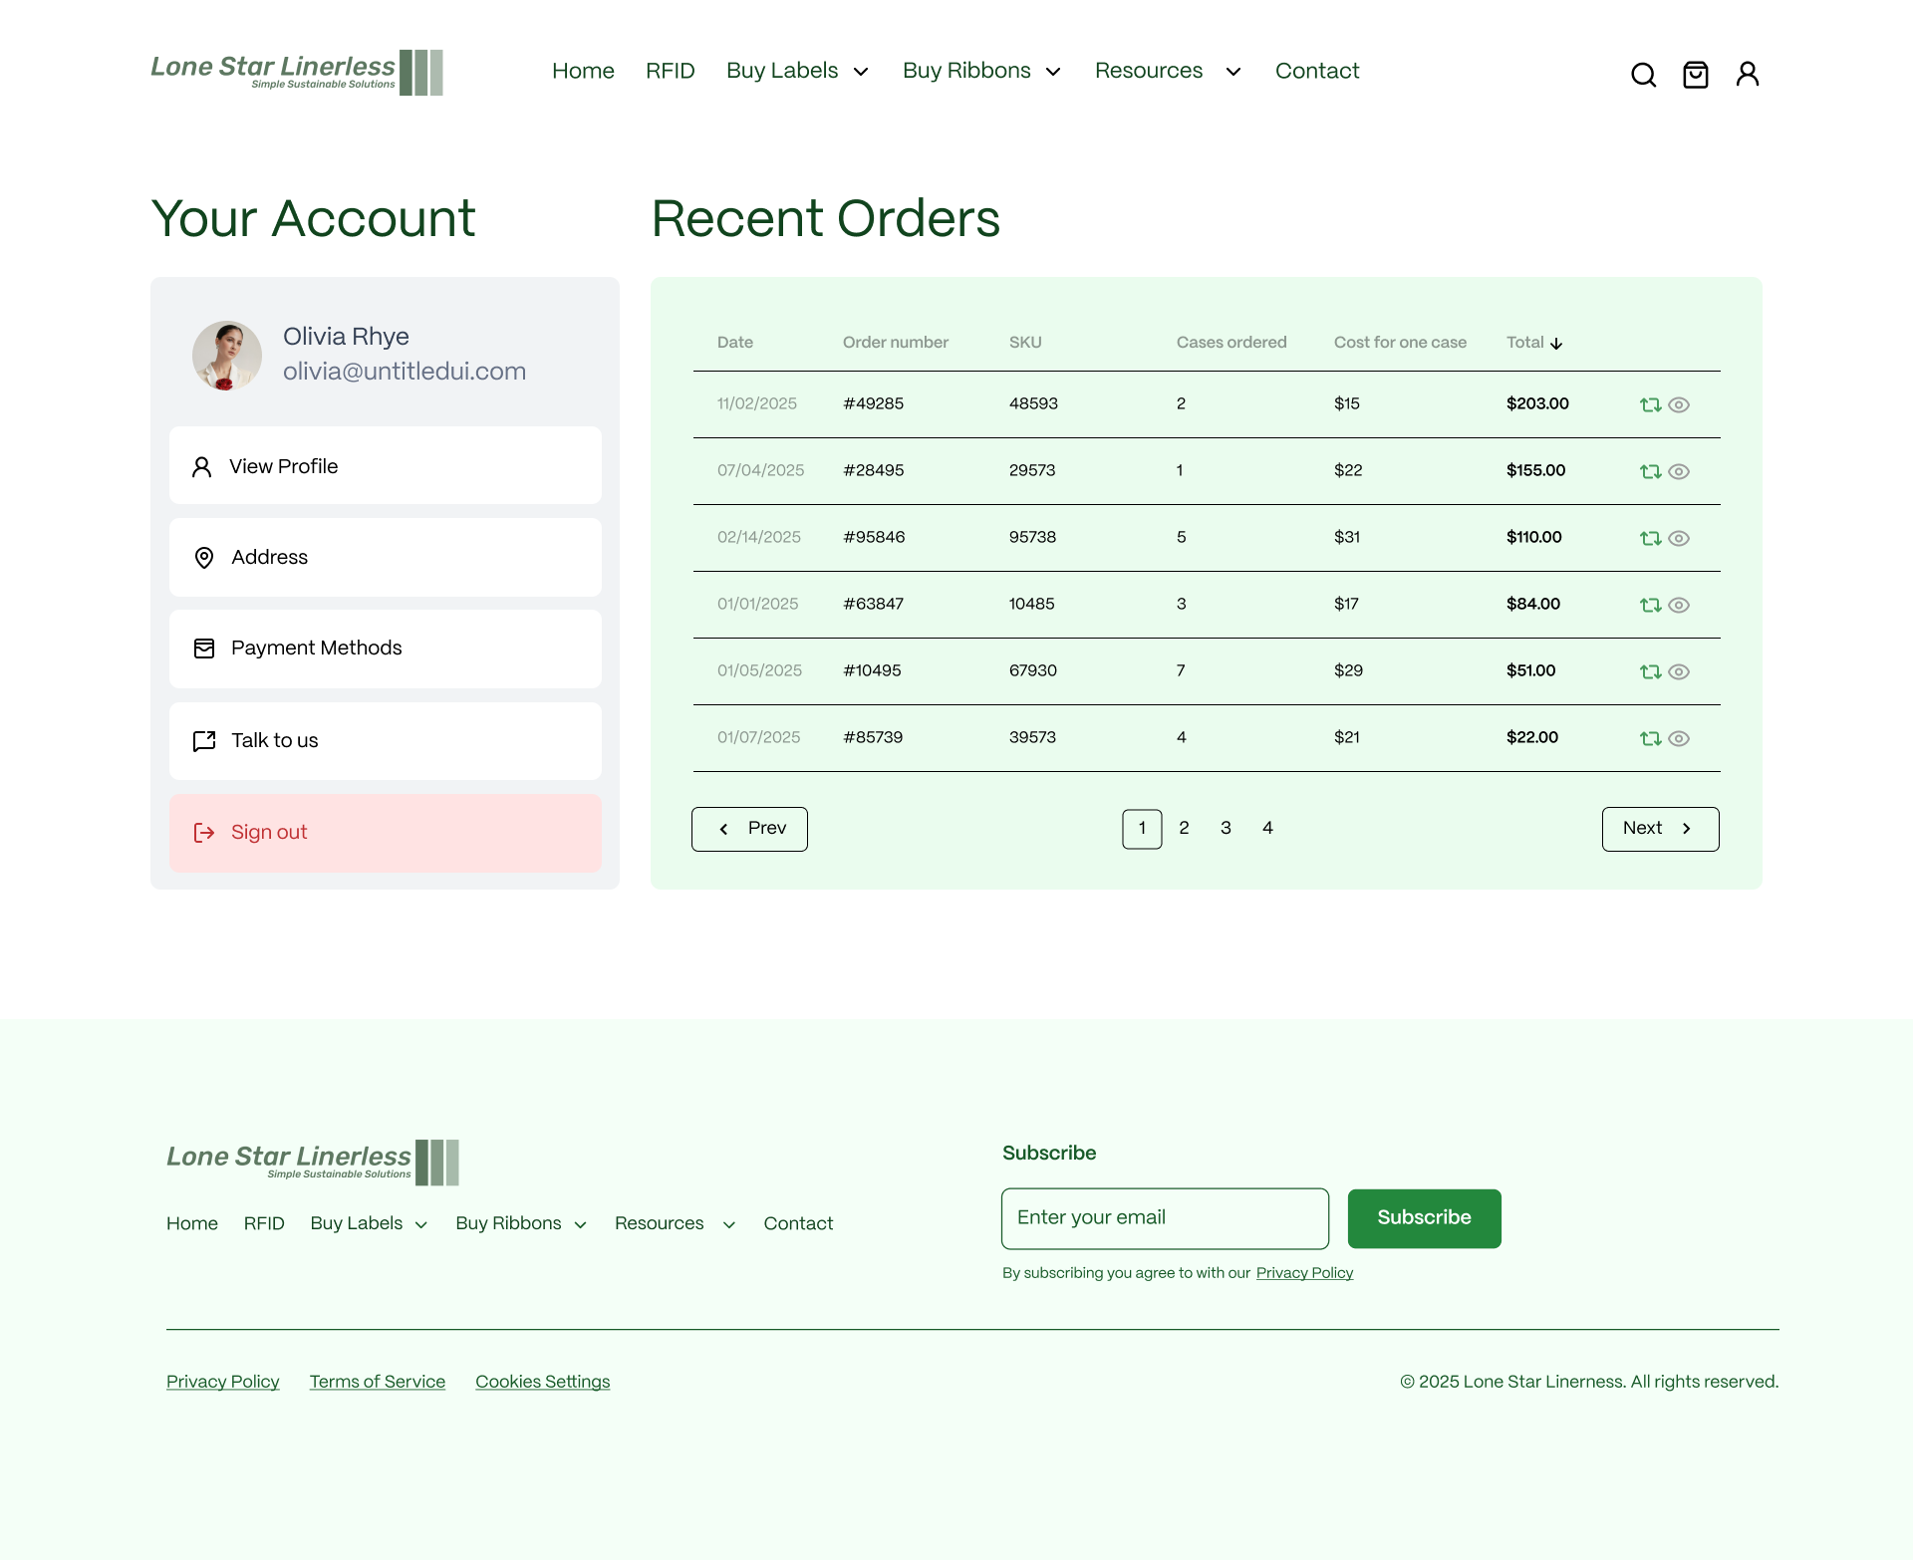Open the search icon in header
Image resolution: width=1913 pixels, height=1560 pixels.
[1643, 75]
